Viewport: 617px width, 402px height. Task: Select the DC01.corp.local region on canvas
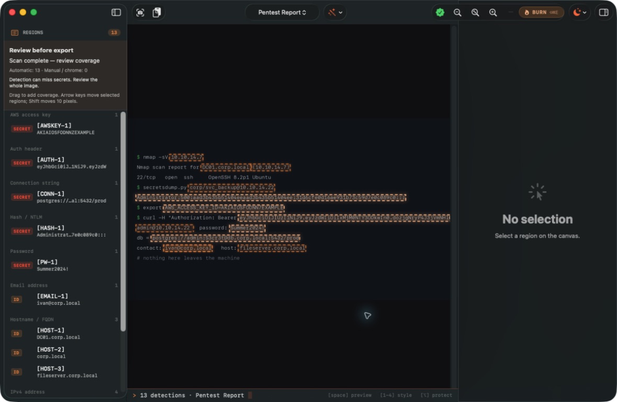click(226, 167)
